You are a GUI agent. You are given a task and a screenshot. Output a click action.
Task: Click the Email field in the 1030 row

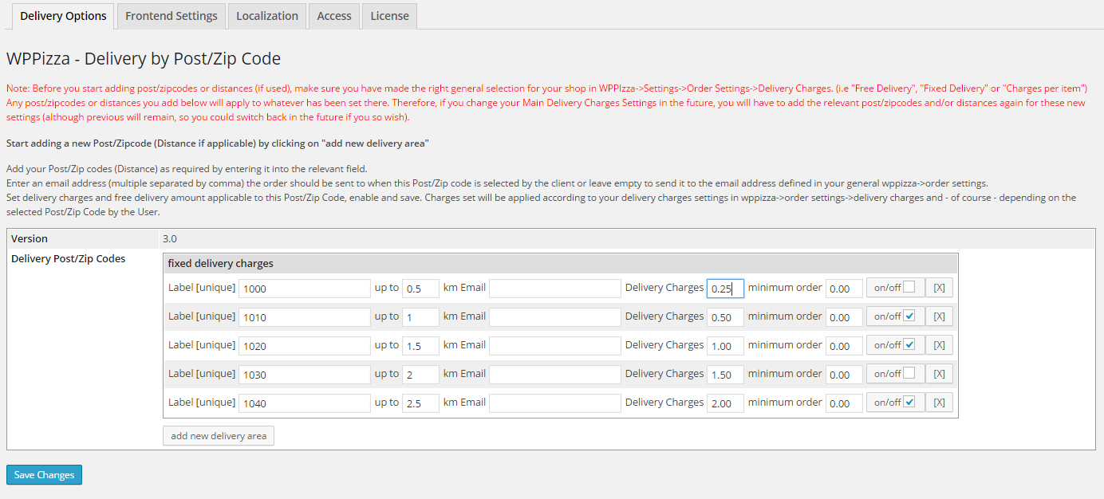pyautogui.click(x=555, y=375)
